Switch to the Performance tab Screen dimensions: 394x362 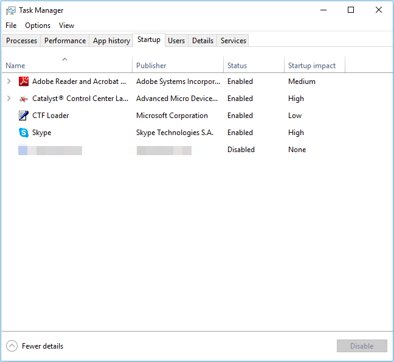65,41
